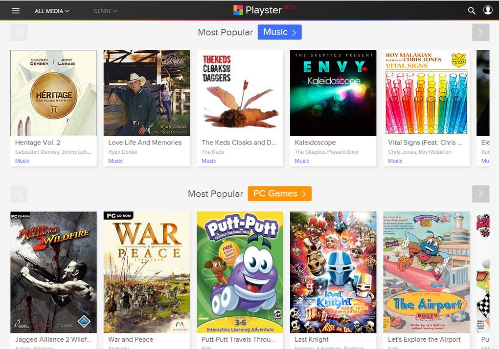Image resolution: width=499 pixels, height=349 pixels.
Task: Open the Most Popular PC Games button
Action: tap(279, 193)
